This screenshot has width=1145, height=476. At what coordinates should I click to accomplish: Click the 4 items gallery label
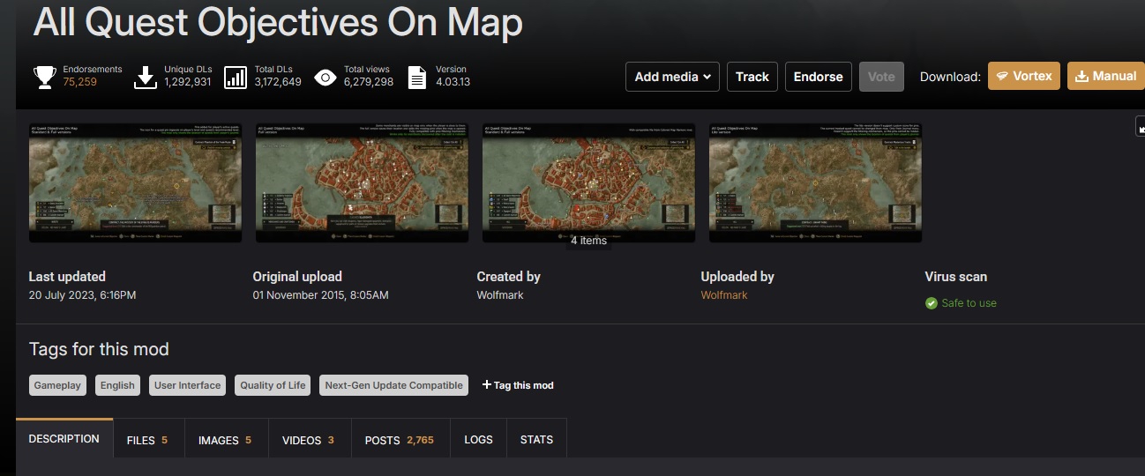coord(588,241)
